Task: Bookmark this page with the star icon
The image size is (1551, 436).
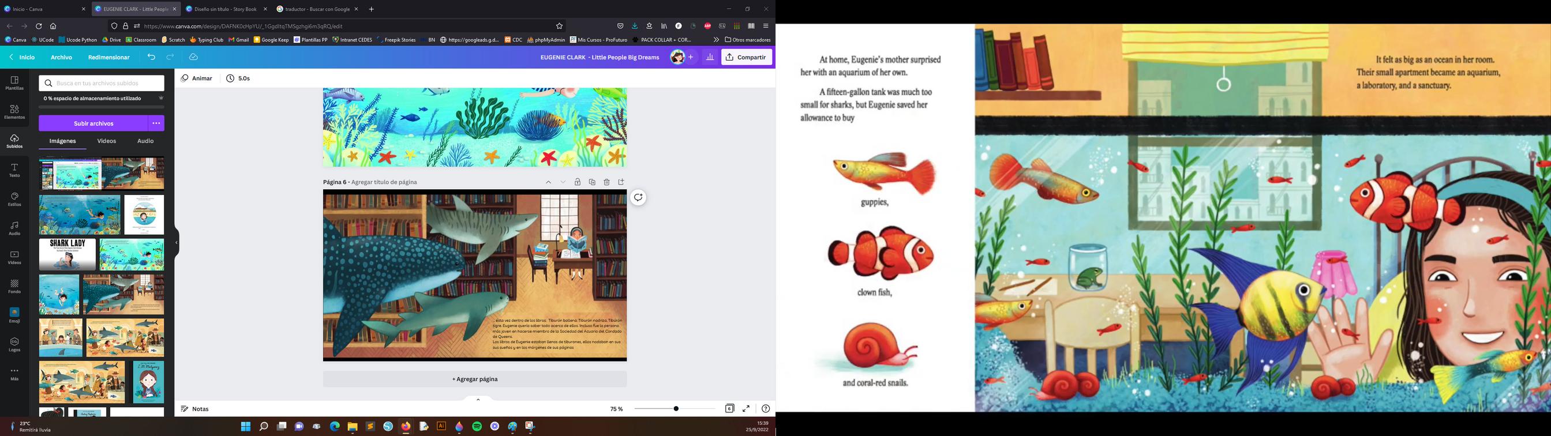Action: click(559, 26)
